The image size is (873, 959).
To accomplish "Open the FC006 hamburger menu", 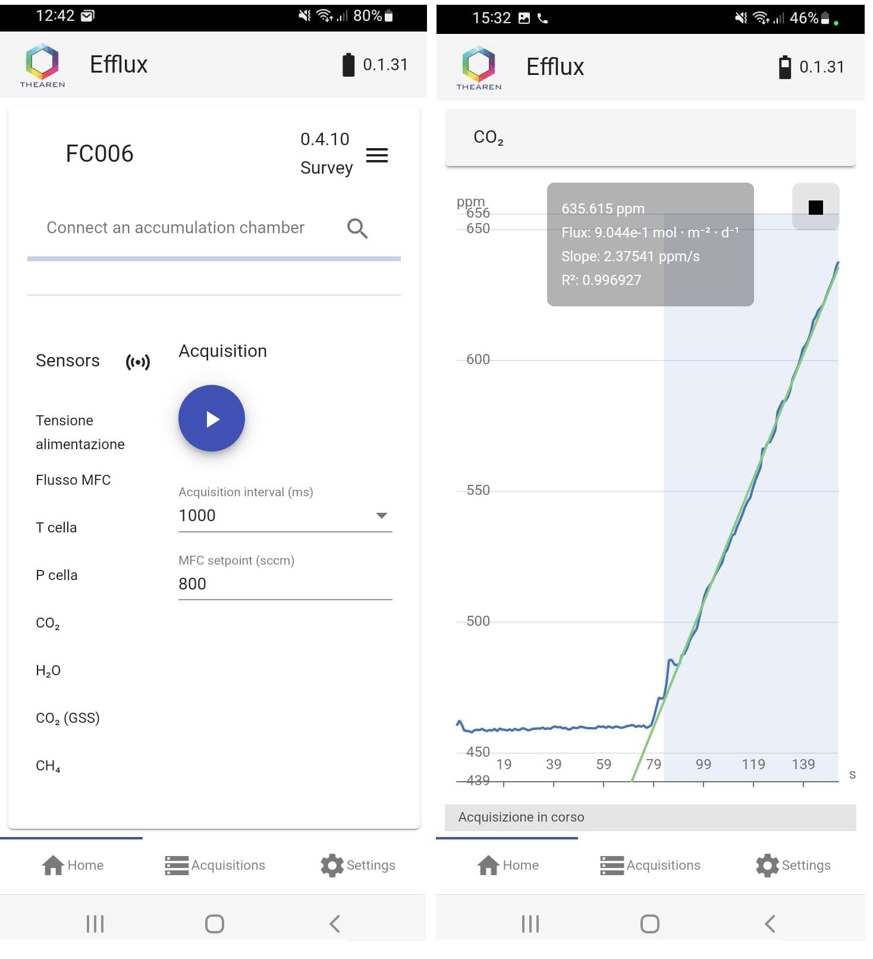I will coord(377,155).
